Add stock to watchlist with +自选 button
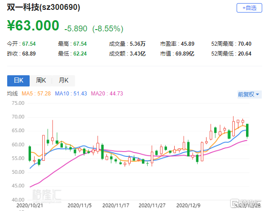Viewport: 264px width, 211px height. click(x=249, y=8)
